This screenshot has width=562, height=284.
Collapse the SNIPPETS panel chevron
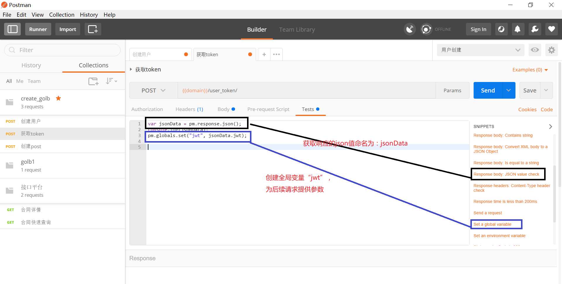[550, 126]
